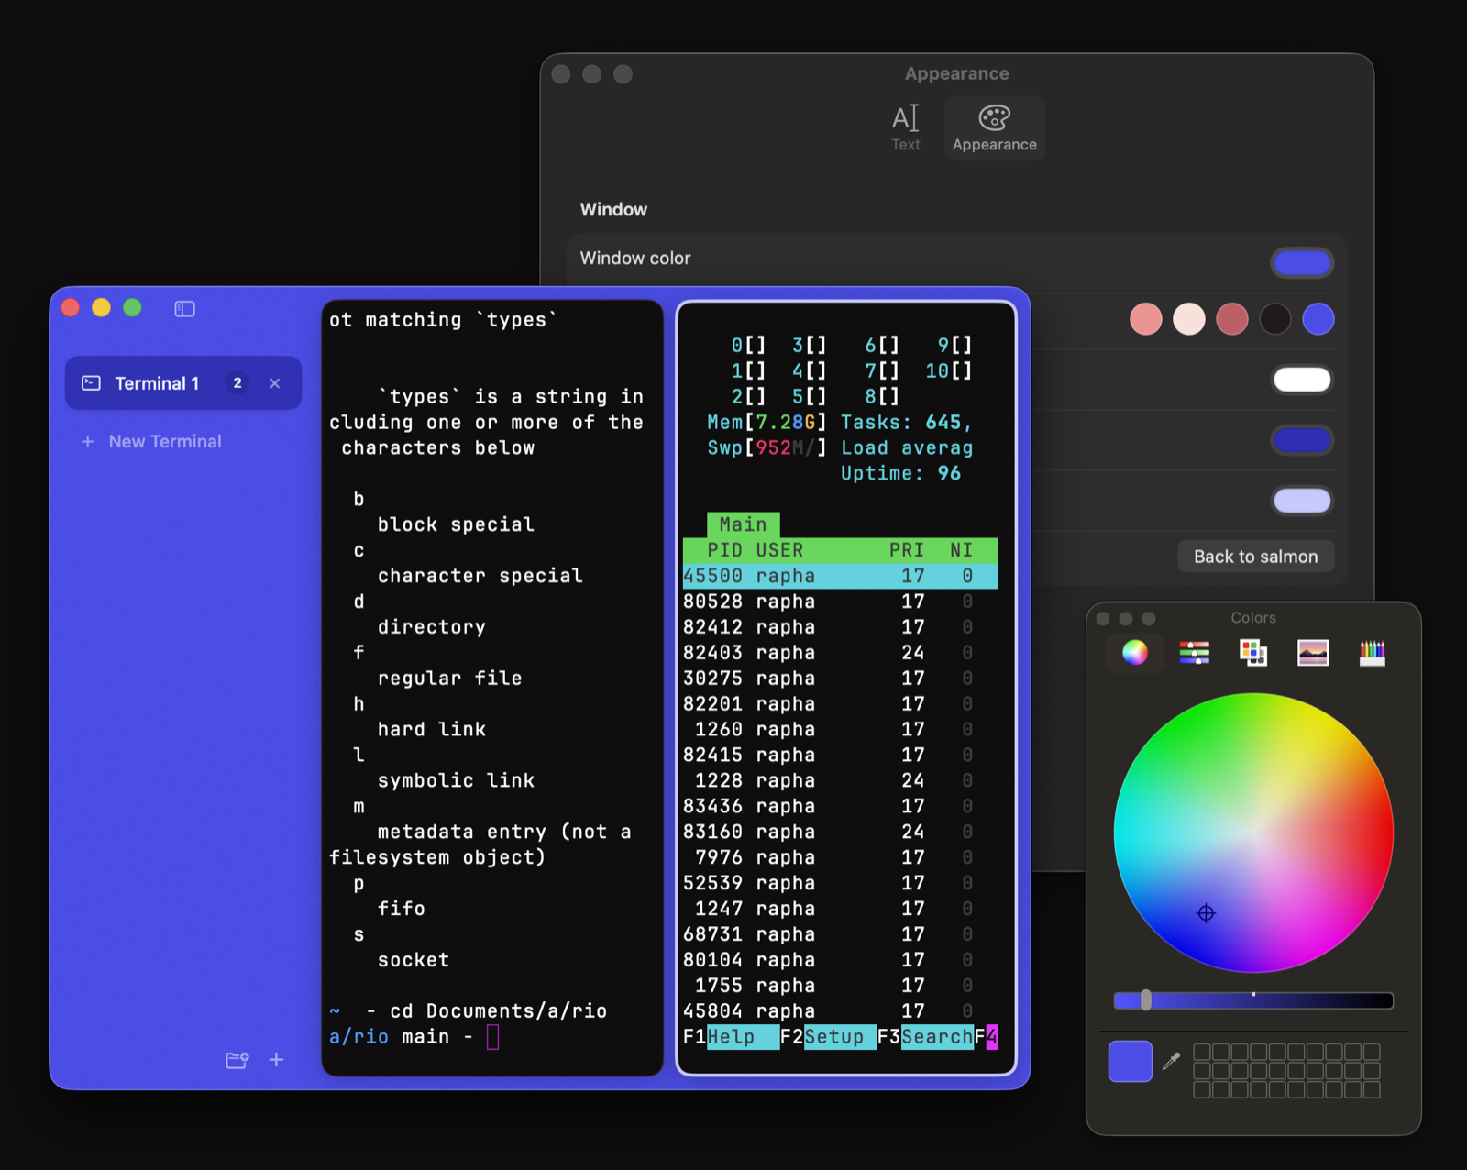Click the brightness slider handle in Colors

1146,1000
